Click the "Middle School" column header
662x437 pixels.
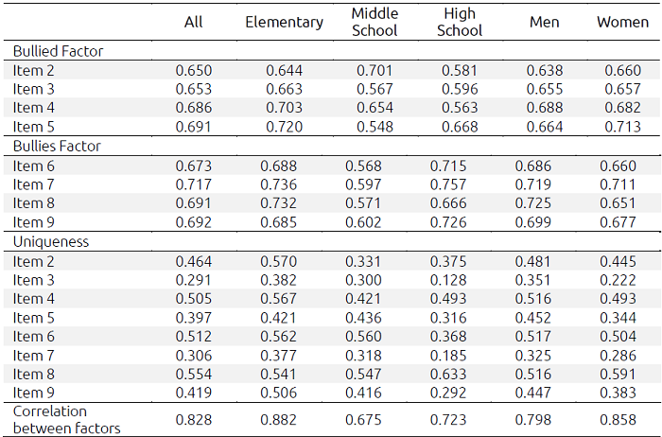pyautogui.click(x=375, y=22)
